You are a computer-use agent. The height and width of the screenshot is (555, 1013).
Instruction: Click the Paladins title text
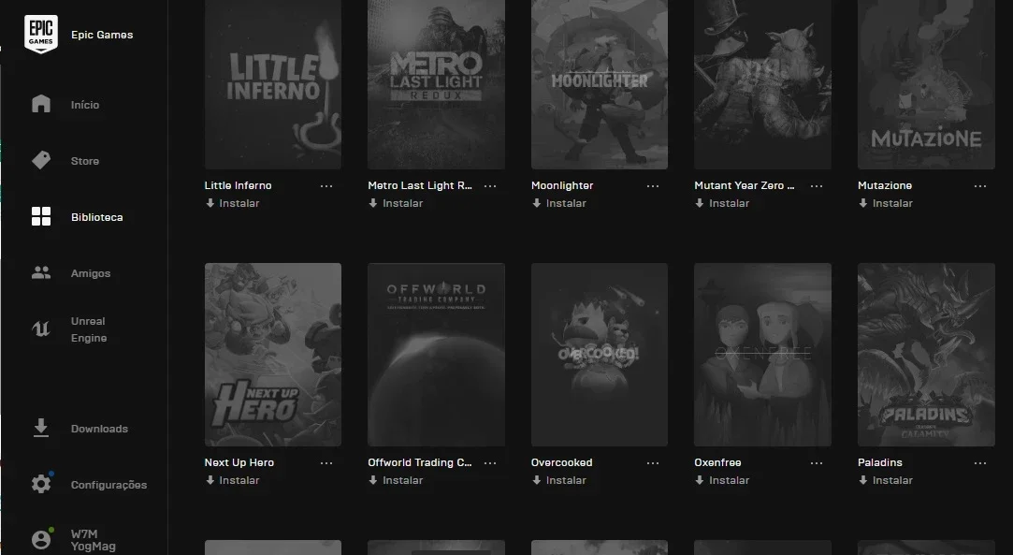coord(880,462)
